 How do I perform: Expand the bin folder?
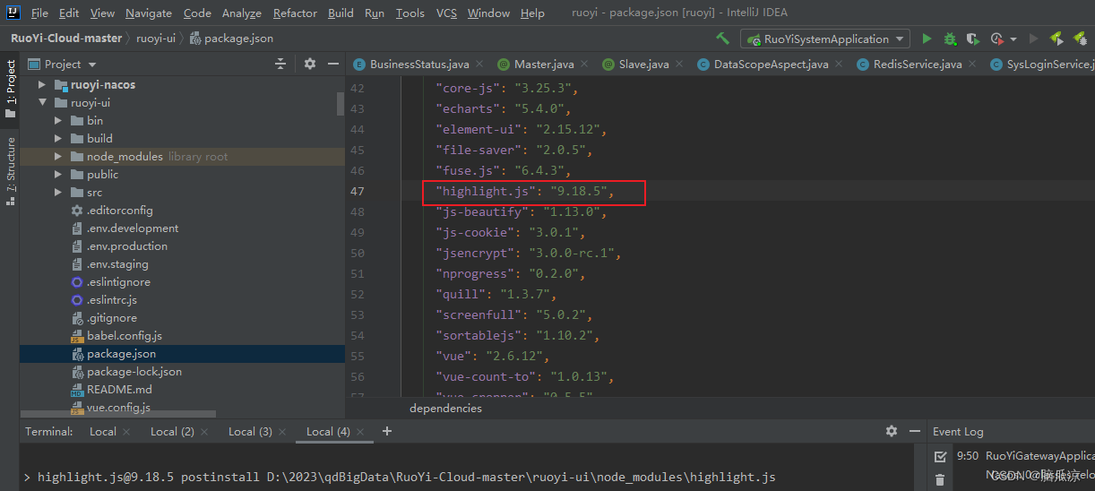point(58,120)
